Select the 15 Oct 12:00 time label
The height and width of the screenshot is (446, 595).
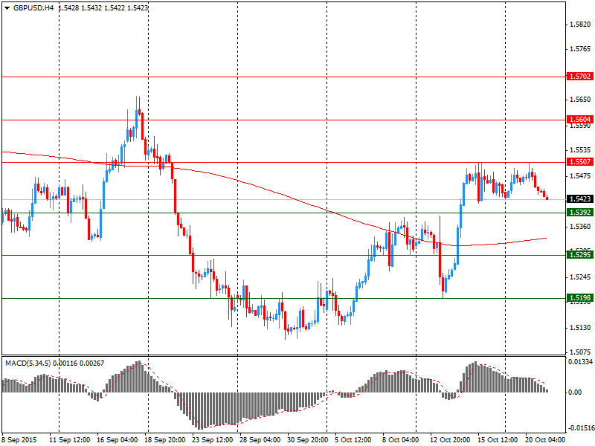tap(498, 440)
